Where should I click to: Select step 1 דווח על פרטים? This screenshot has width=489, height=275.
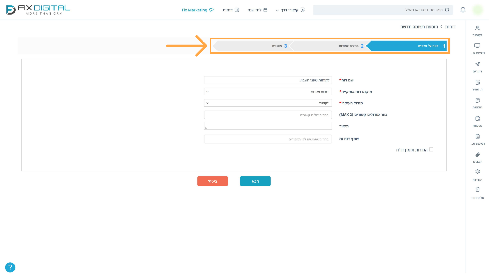click(x=407, y=46)
